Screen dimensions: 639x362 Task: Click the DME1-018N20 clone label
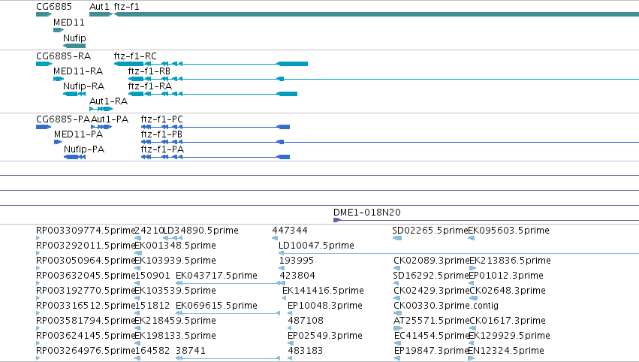click(367, 213)
